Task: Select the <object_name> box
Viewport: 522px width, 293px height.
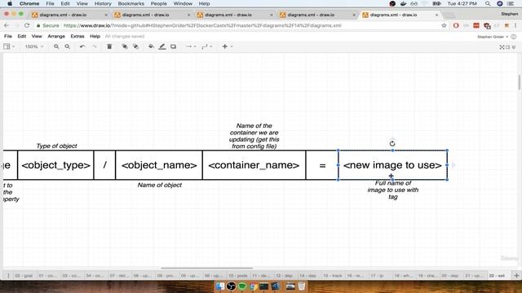Action: [159, 165]
